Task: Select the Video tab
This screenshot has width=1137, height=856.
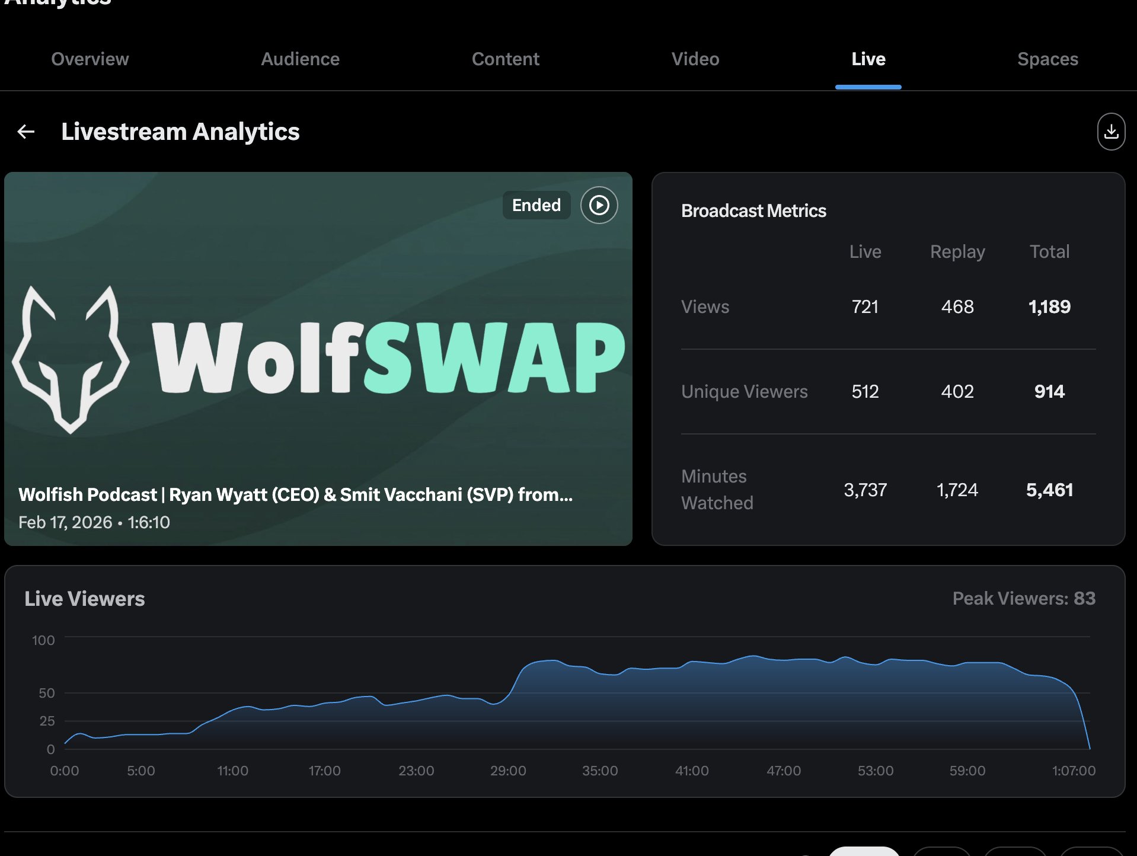Action: click(x=695, y=59)
